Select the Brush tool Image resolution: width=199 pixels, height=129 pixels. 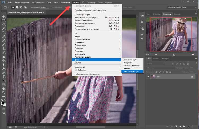click(x=3, y=44)
